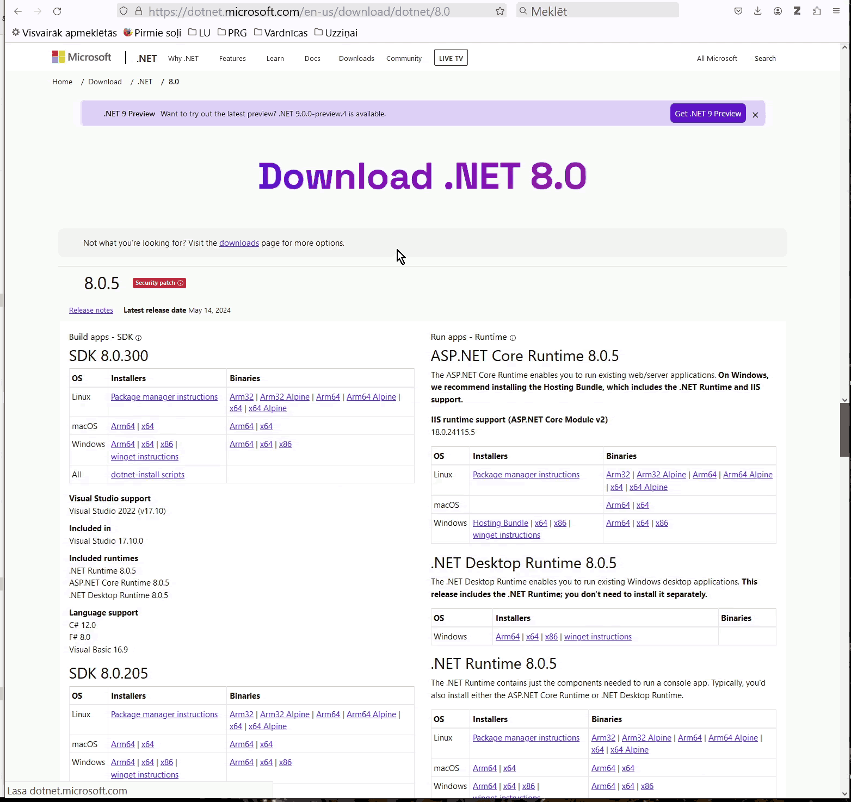The height and width of the screenshot is (802, 851).
Task: Click the Hosting Bundle installer link
Action: [500, 523]
